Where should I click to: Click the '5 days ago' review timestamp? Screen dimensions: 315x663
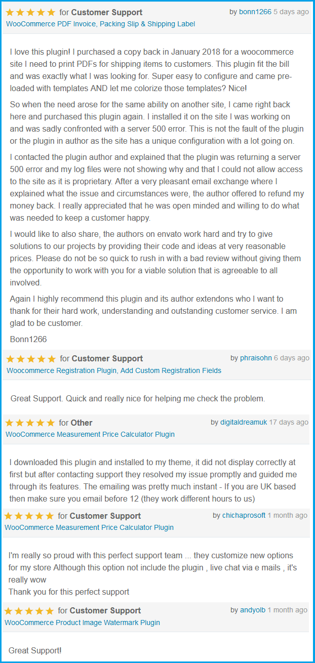pyautogui.click(x=291, y=12)
